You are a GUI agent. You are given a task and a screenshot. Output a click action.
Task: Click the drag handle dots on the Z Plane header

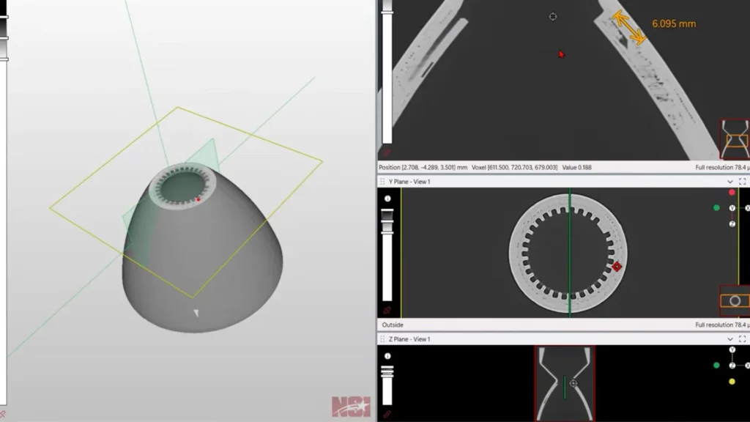click(383, 338)
